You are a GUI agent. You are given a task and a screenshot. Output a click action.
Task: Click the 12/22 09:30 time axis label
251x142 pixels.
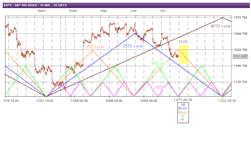pyautogui.click(x=227, y=101)
